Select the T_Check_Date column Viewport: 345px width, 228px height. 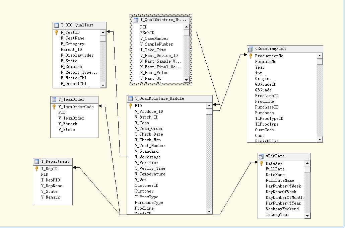coord(149,134)
